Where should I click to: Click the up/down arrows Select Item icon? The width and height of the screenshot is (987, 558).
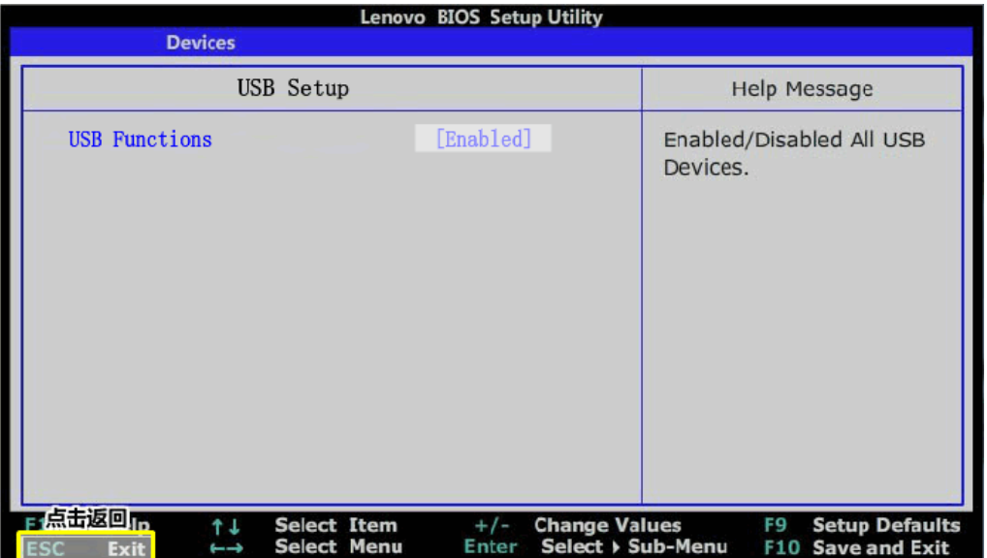click(x=225, y=527)
